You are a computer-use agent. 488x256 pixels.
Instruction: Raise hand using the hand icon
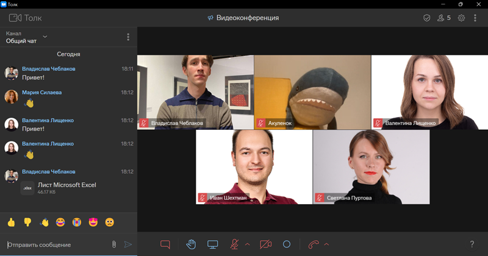click(x=191, y=244)
